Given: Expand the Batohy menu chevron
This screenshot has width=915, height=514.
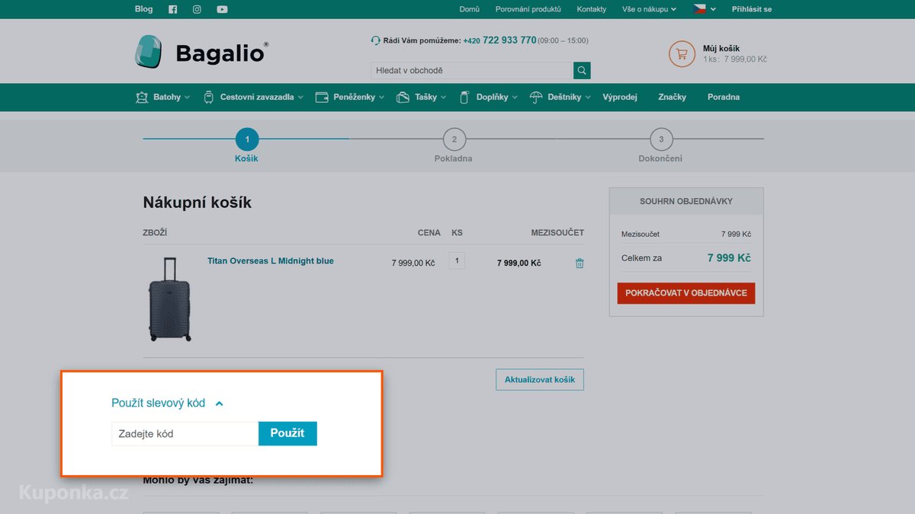Looking at the screenshot, I should tap(187, 97).
